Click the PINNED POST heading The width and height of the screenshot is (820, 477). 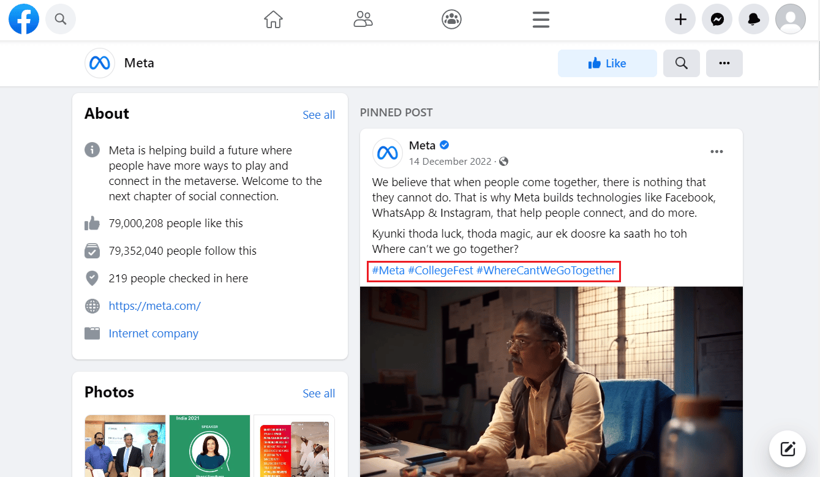pyautogui.click(x=396, y=113)
